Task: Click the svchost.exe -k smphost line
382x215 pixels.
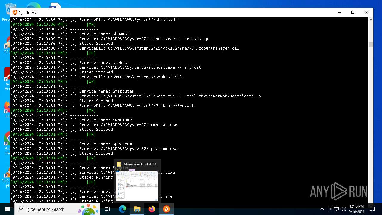Action: [x=106, y=67]
